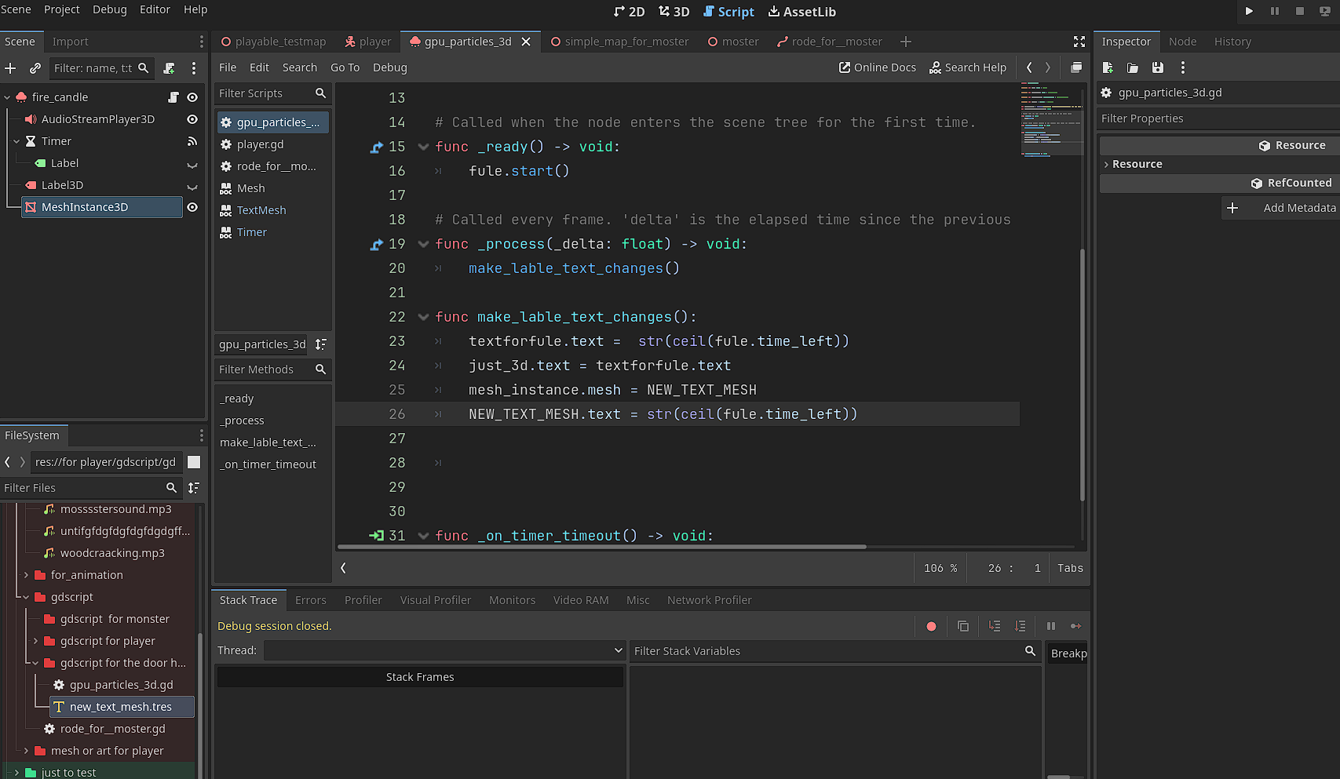This screenshot has height=779, width=1340.
Task: Collapse the Timer tree node
Action: [x=16, y=141]
